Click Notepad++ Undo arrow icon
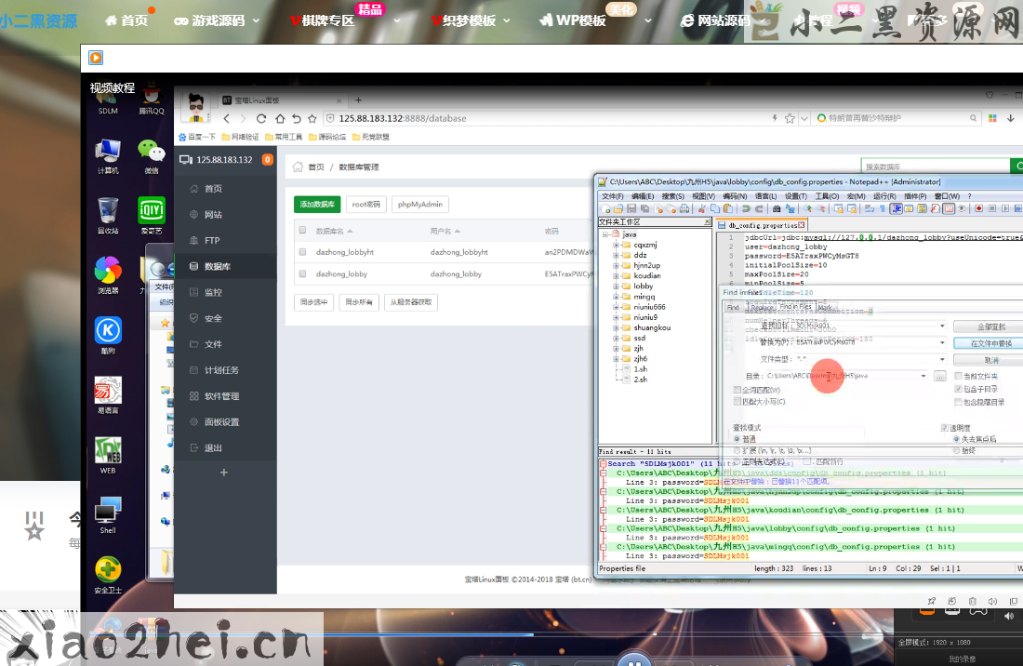Viewport: 1023px width, 666px height. [x=746, y=208]
